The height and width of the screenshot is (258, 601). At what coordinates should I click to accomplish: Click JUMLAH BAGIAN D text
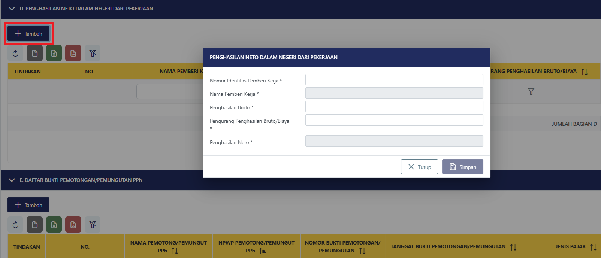pos(574,124)
